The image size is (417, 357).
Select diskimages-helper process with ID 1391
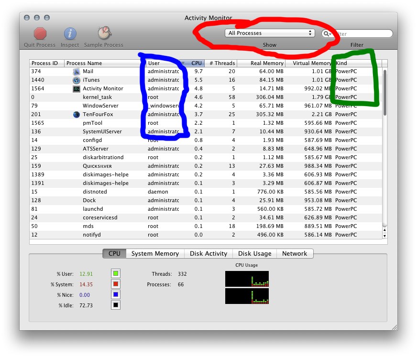pos(206,183)
